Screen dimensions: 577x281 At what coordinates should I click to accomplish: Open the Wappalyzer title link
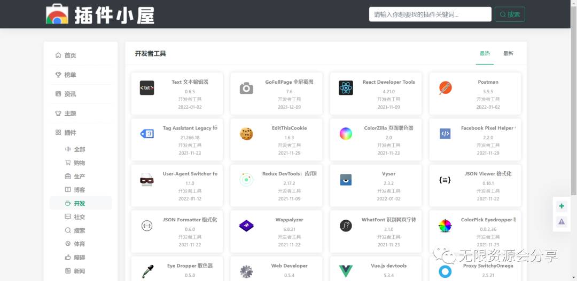point(289,220)
